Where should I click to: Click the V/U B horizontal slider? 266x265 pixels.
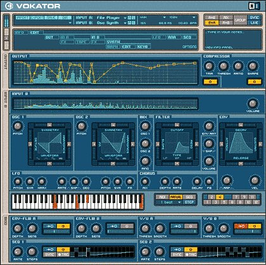coord(248,231)
